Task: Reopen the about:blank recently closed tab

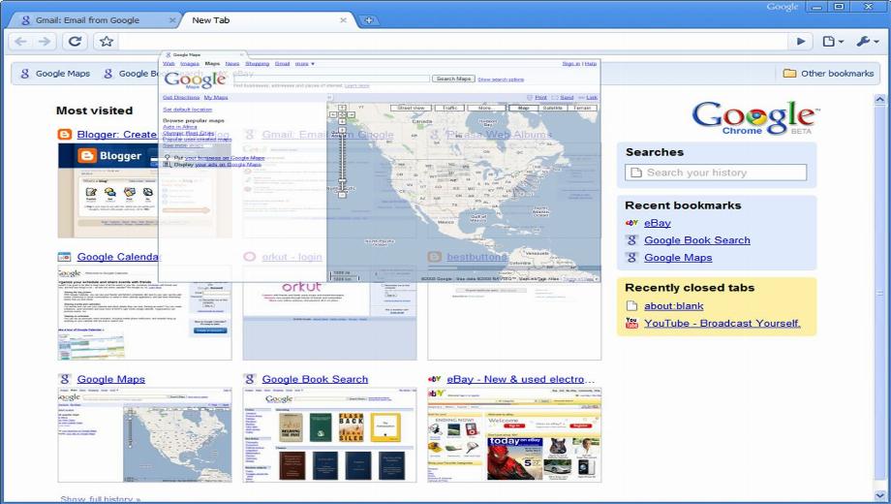Action: 674,305
